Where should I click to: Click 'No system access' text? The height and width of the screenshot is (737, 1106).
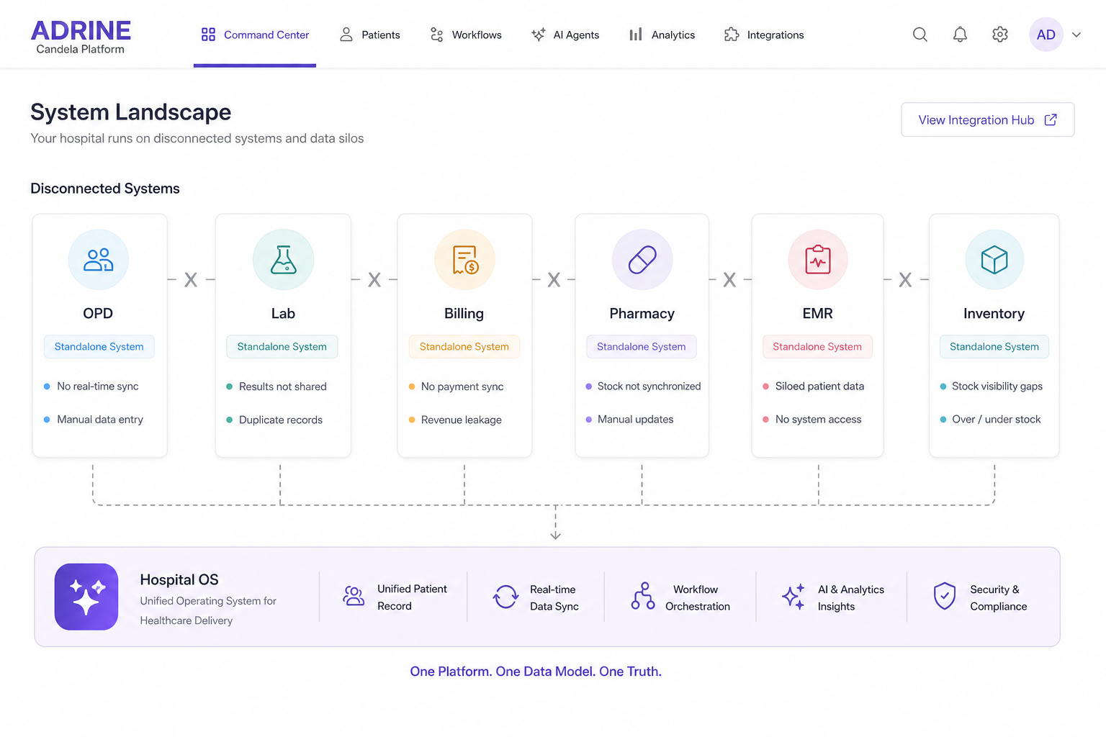(x=819, y=420)
